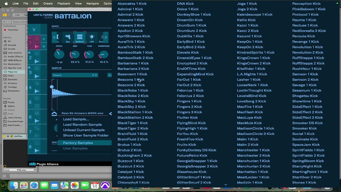Click the Search field in Live's browser
Screen dimensions: 341x192
click(x=20, y=22)
